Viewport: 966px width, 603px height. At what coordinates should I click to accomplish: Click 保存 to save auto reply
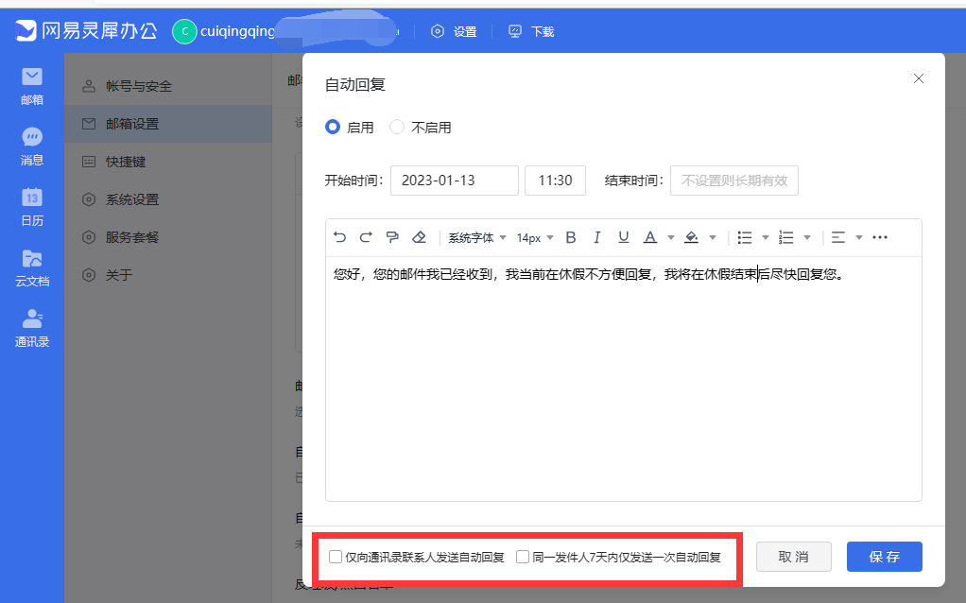tap(884, 557)
